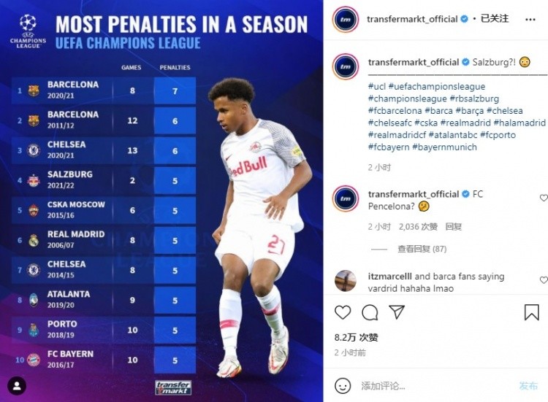548x402 pixels.
Task: Reply to FC Pencelona comment via 回复
Action: click(453, 227)
